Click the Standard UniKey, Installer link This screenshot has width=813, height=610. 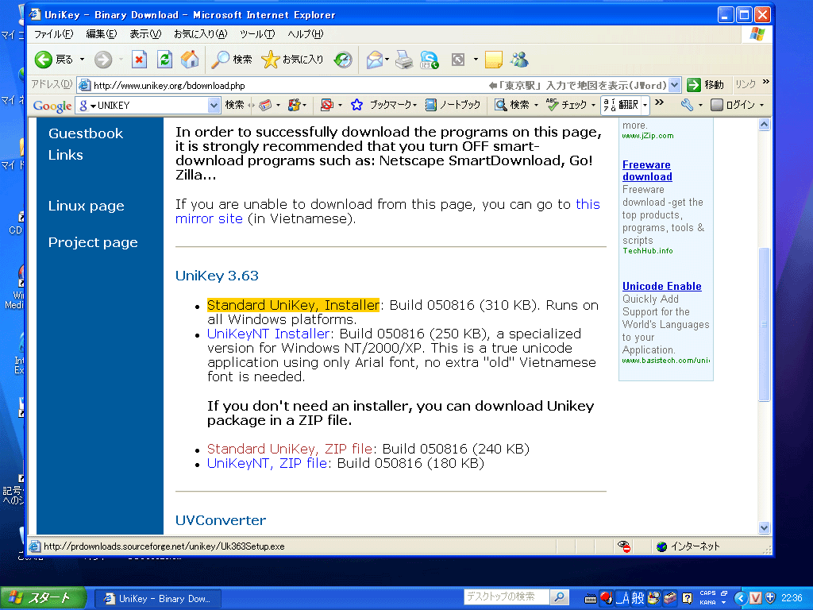pos(294,305)
